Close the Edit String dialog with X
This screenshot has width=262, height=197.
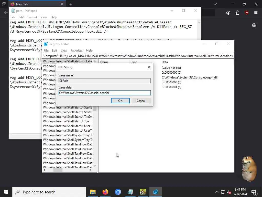[x=149, y=67]
